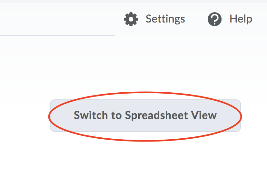Click the Settings gear icon

pos(131,19)
